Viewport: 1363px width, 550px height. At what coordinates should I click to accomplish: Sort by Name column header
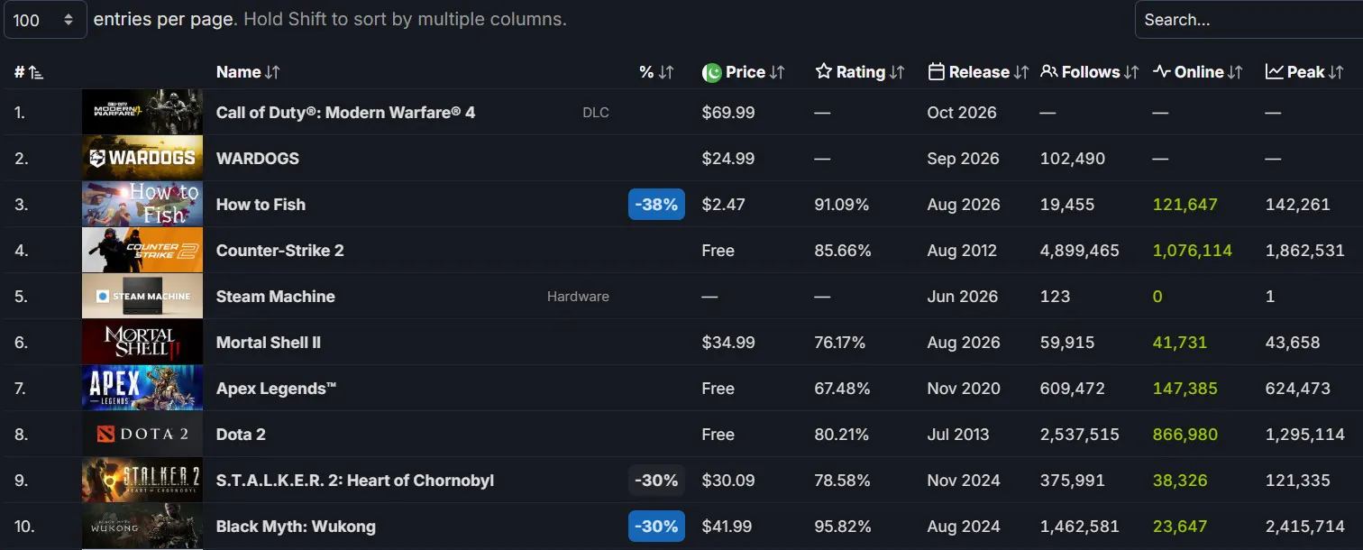point(248,72)
